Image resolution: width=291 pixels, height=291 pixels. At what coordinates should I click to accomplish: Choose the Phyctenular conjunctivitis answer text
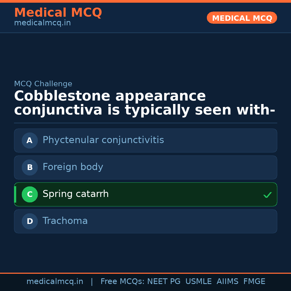coord(103,140)
